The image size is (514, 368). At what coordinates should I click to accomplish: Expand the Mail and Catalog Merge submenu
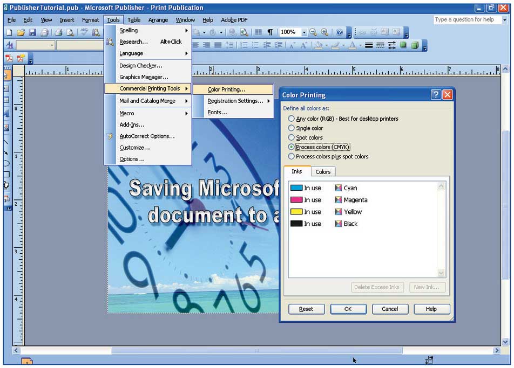click(x=148, y=101)
